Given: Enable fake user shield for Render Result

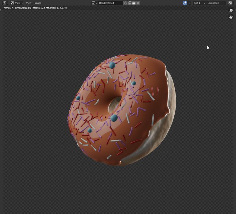Looking at the screenshot, I should point(126,3).
